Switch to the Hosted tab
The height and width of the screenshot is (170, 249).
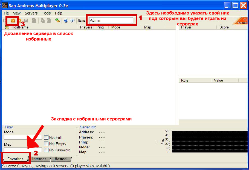60,159
